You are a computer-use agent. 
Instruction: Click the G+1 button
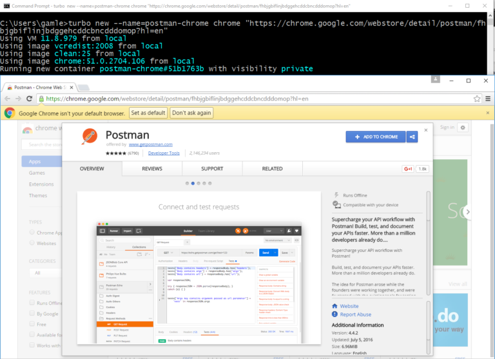[408, 169]
